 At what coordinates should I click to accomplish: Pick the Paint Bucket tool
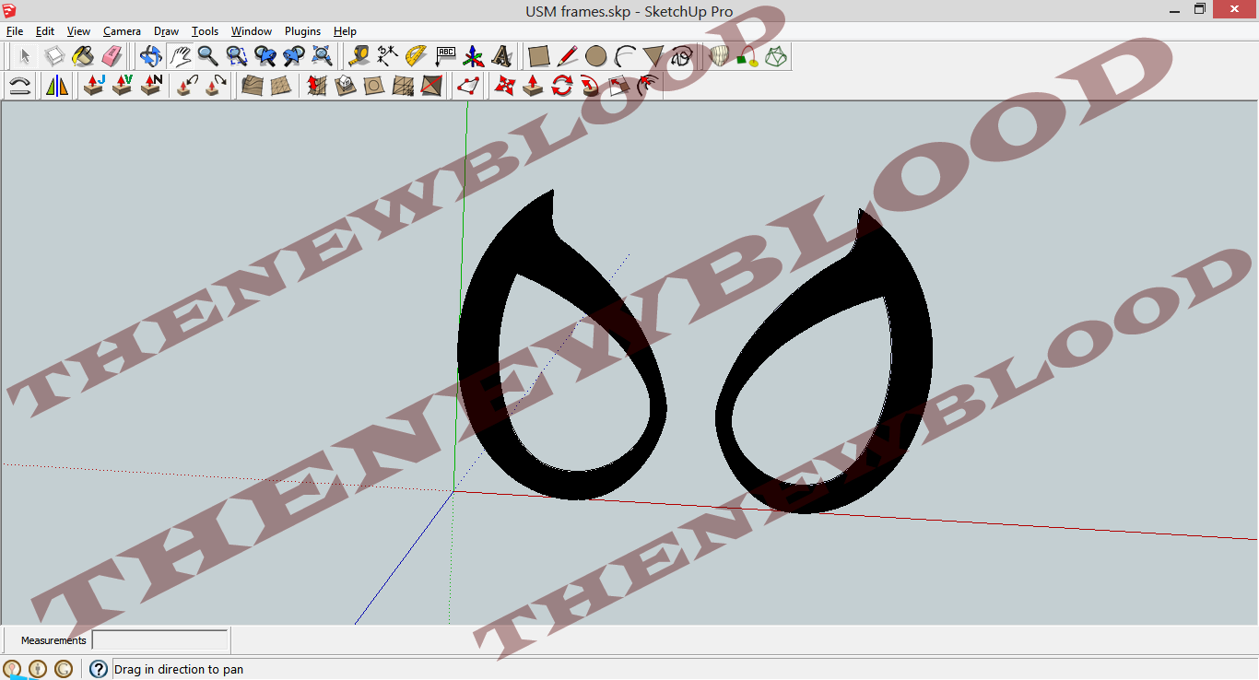tap(83, 56)
